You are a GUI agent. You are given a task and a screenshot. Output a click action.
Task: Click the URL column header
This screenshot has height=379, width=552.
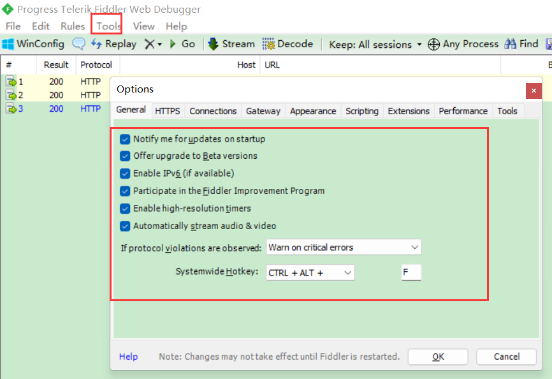[381, 65]
